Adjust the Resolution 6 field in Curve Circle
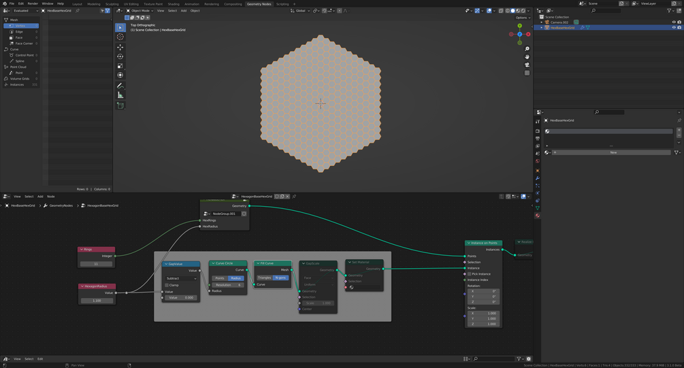Viewport: 684px width, 368px height. [228, 285]
